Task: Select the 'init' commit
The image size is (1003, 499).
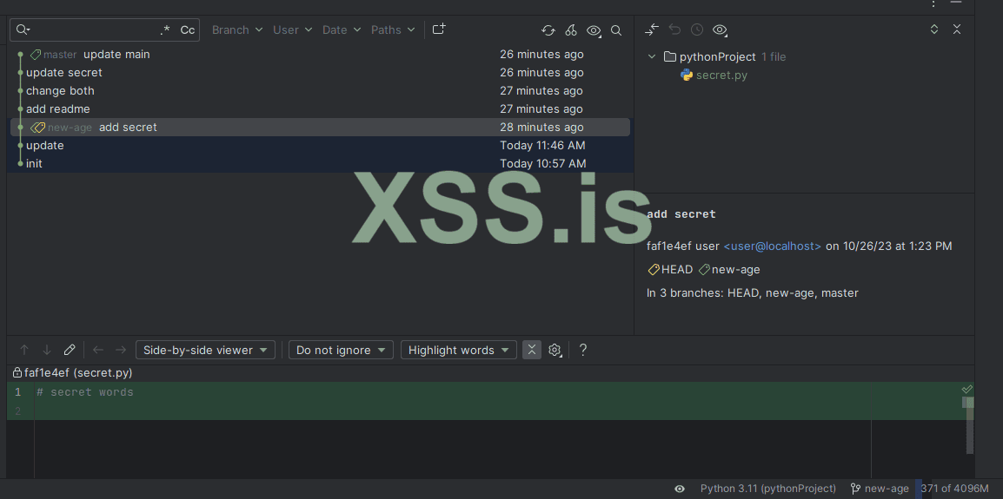Action: (320, 163)
